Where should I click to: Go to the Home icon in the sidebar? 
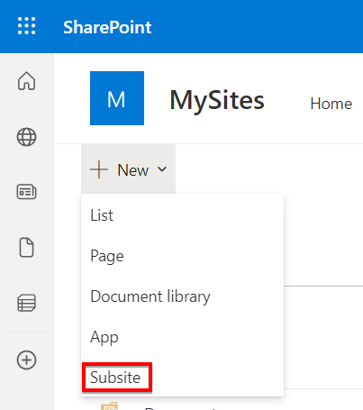click(x=26, y=81)
